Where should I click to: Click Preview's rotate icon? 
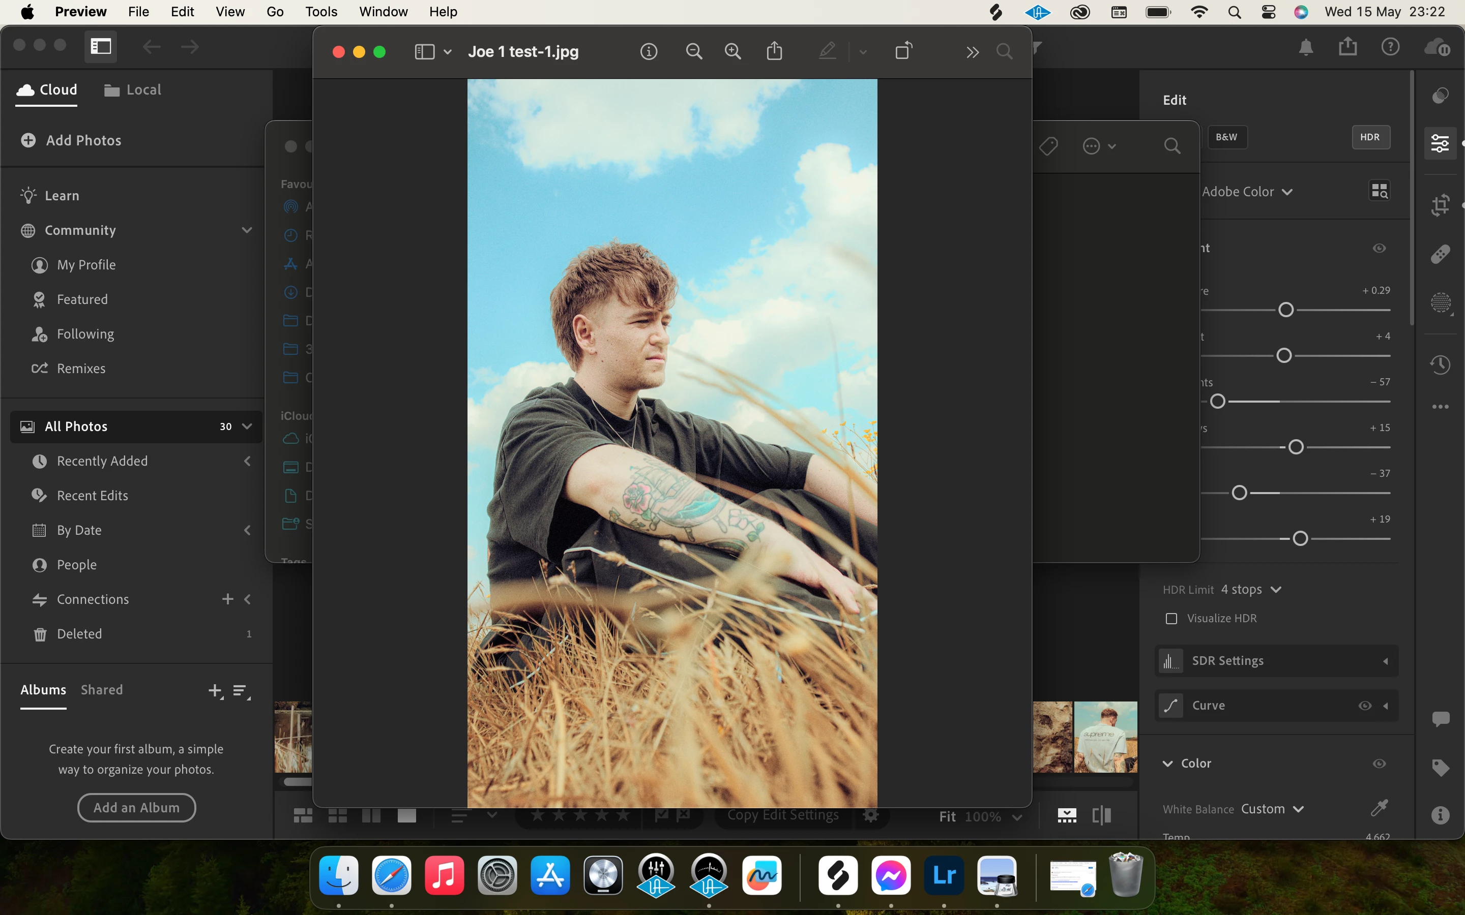[903, 51]
